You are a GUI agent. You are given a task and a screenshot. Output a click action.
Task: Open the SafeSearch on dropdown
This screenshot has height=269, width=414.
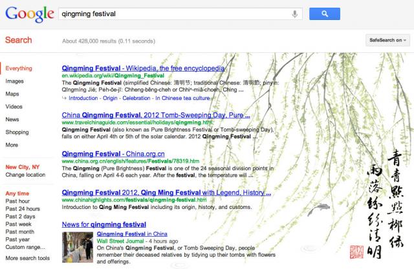point(387,40)
